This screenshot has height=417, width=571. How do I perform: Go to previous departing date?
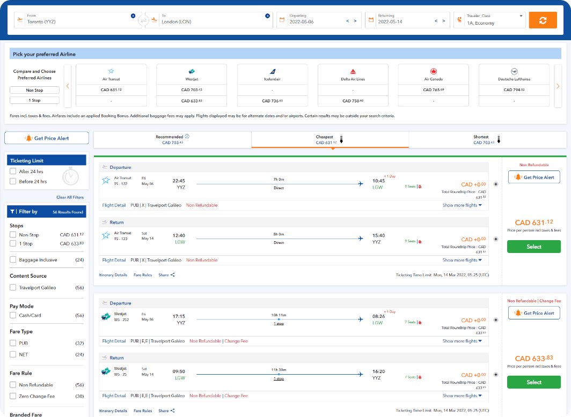point(347,21)
